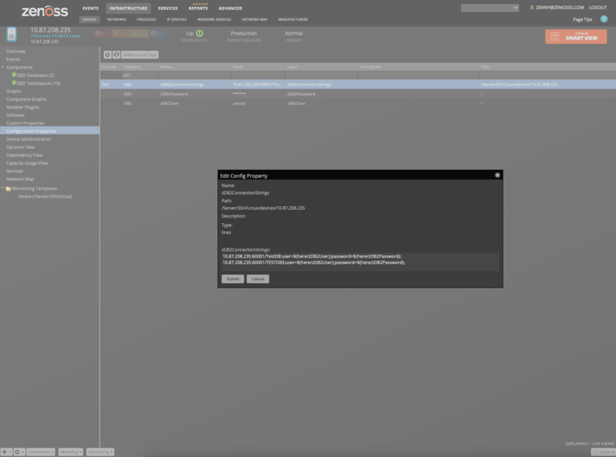Switch to the Processes sub-tab
Viewport: 616px width, 457px height.
[146, 19]
